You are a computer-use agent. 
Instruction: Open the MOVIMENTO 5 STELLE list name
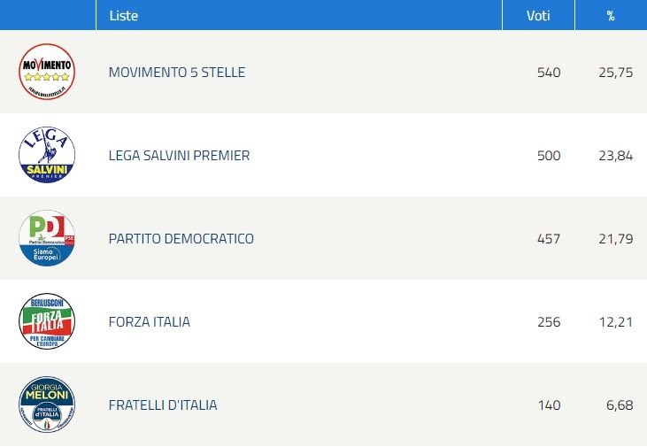pos(177,73)
